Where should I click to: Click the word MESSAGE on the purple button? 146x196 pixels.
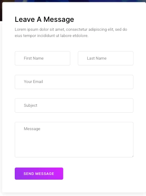coord(45,174)
